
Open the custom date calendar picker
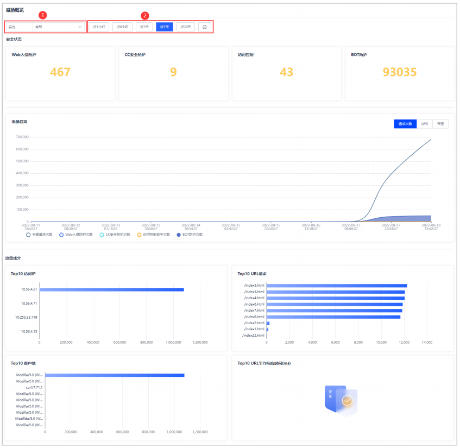pyautogui.click(x=205, y=27)
